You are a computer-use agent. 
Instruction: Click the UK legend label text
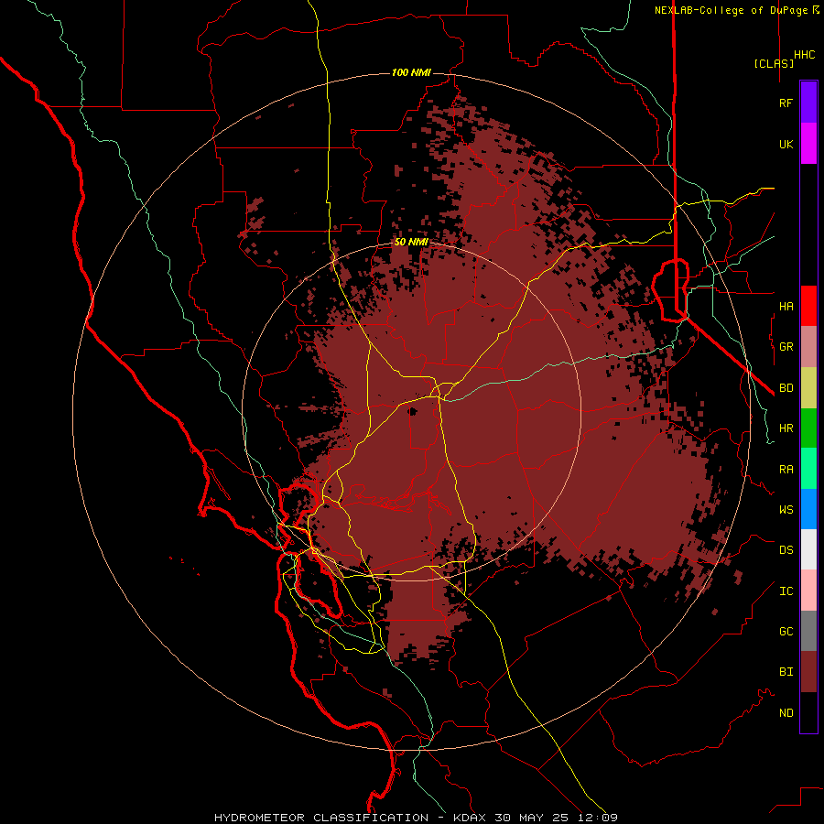(786, 144)
